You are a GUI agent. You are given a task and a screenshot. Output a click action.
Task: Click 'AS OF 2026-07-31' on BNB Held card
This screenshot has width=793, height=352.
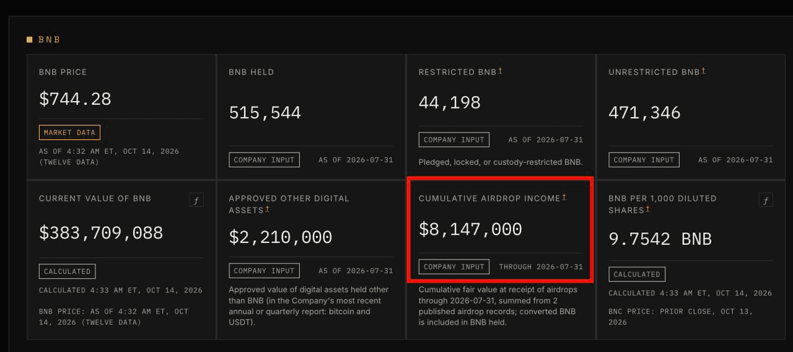click(356, 160)
